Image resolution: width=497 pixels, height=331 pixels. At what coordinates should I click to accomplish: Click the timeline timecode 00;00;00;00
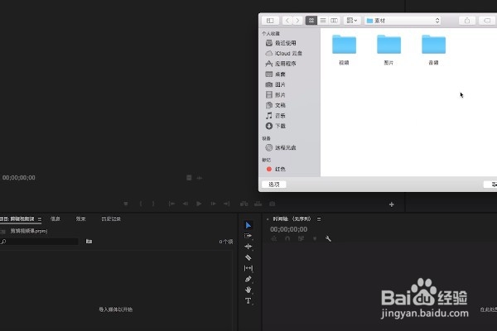click(288, 229)
